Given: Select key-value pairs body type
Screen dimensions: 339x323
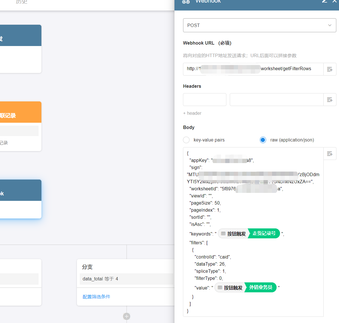Looking at the screenshot, I should [x=186, y=140].
